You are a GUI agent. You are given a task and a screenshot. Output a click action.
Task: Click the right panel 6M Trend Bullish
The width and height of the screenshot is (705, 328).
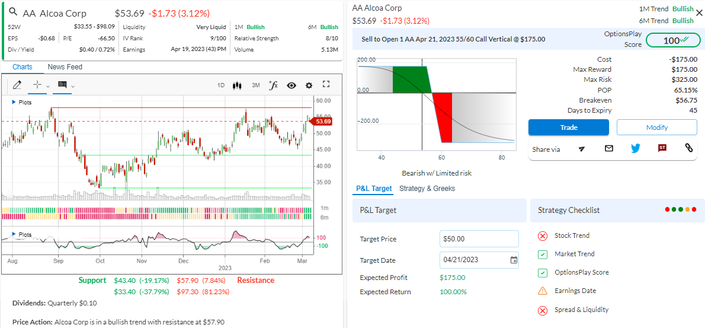[x=665, y=21]
